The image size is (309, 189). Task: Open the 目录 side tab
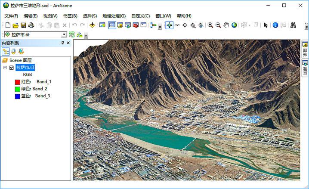click(x=305, y=49)
